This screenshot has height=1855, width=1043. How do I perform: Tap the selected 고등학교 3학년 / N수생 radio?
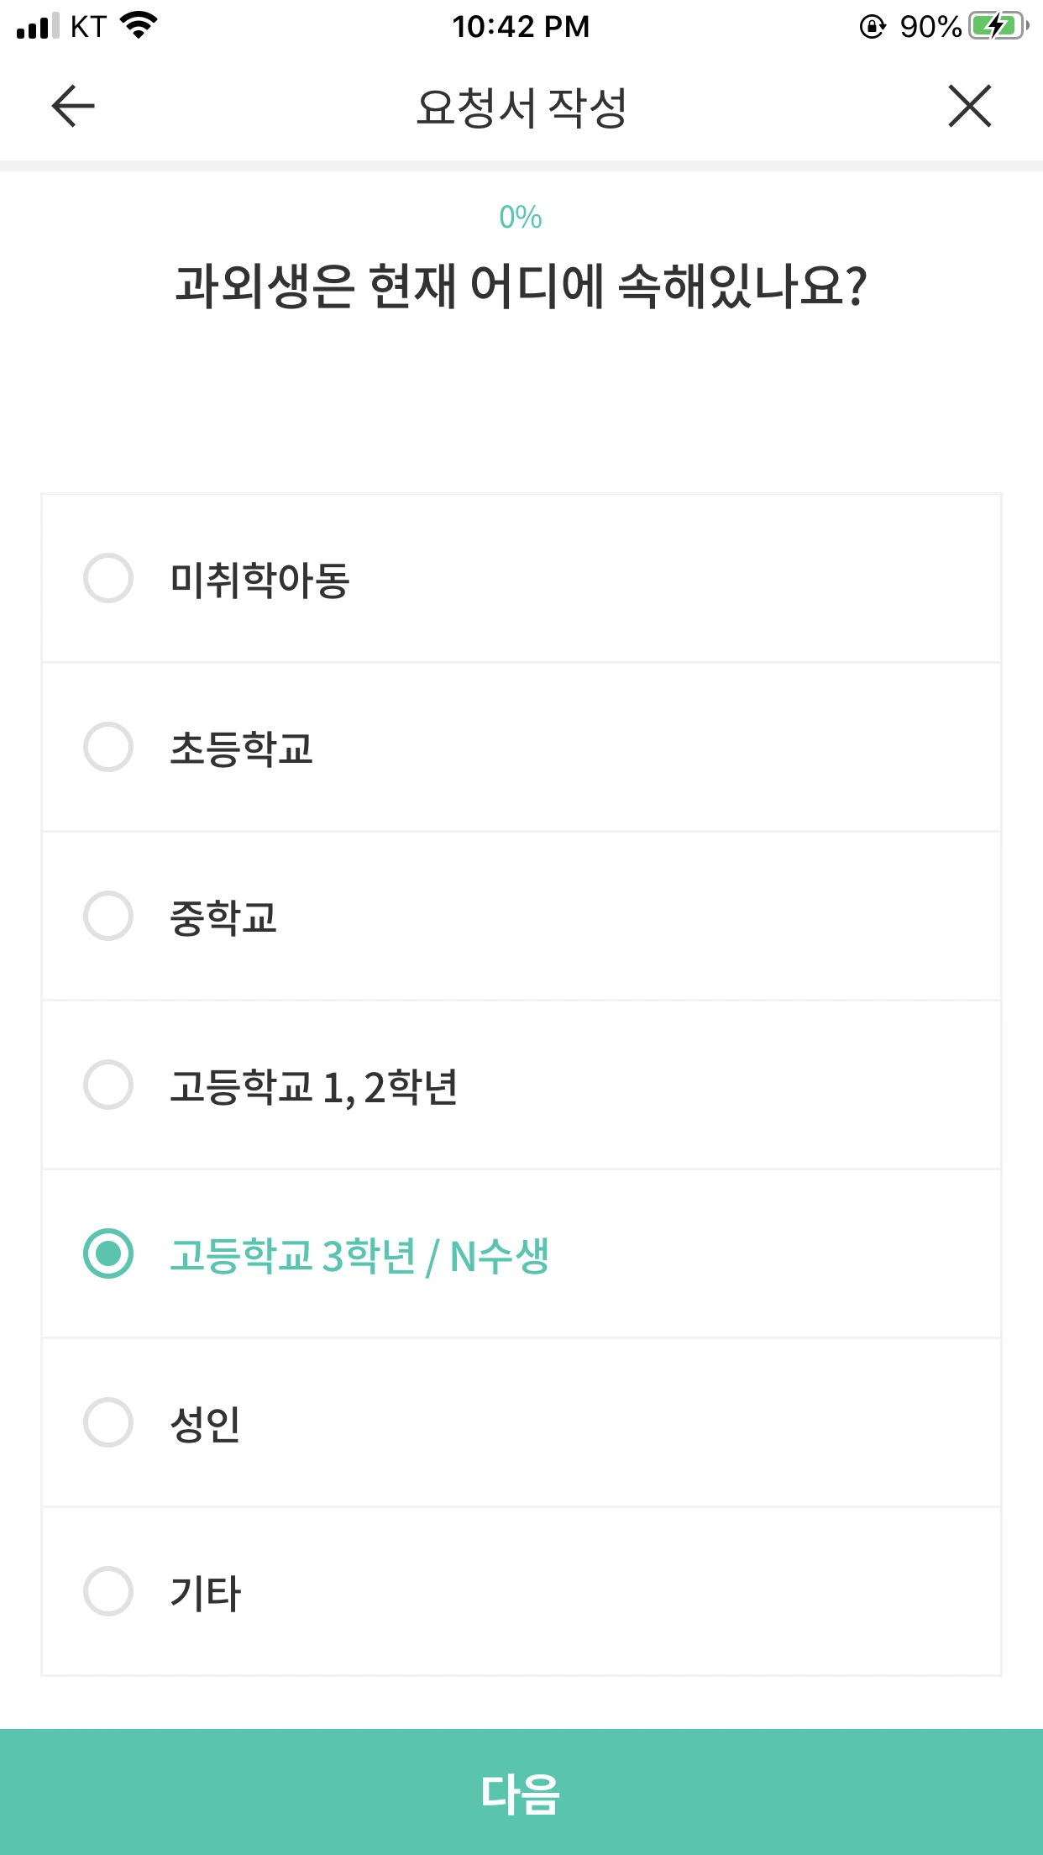(108, 1253)
